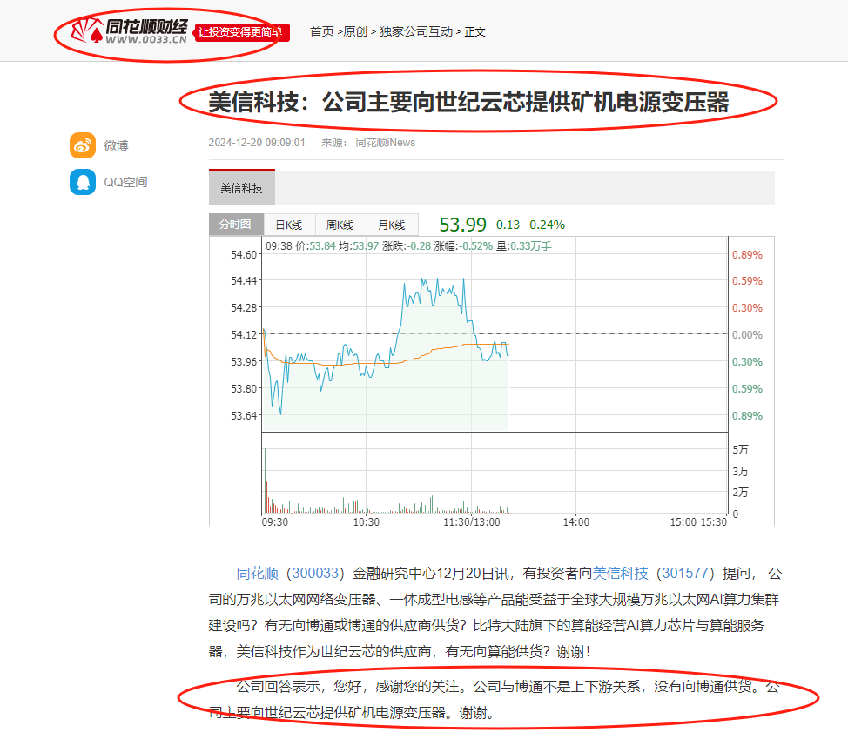Click the 正文 breadcrumb text
This screenshot has width=848, height=746.
coord(474,32)
